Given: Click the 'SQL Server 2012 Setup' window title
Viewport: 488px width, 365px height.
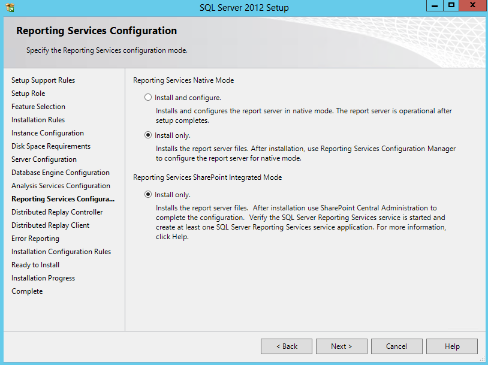Looking at the screenshot, I should coord(244,7).
